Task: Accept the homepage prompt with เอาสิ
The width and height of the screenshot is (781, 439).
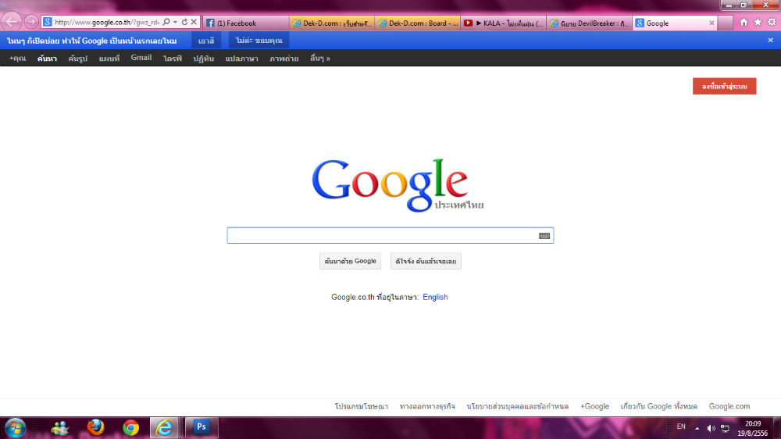Action: 206,41
